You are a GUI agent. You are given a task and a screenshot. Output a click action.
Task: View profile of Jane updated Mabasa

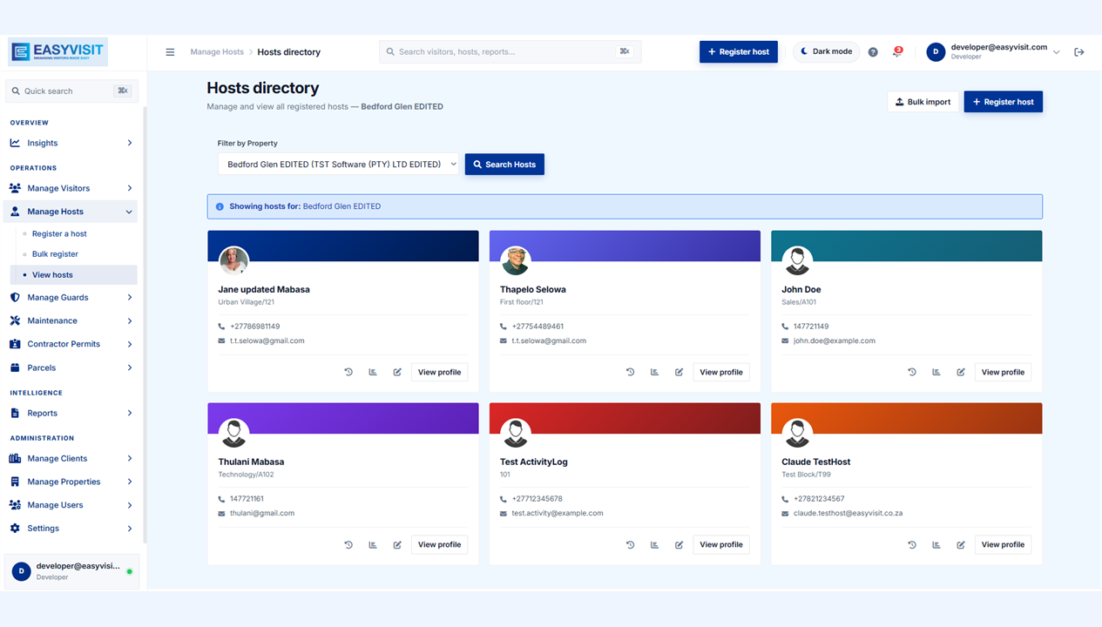pyautogui.click(x=439, y=372)
